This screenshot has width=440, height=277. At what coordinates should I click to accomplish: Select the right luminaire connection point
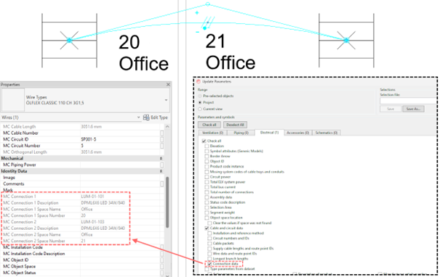click(x=346, y=41)
